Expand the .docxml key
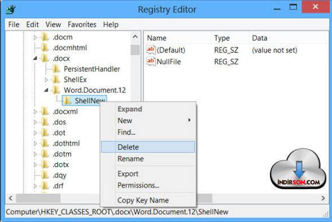Screen dimensions: 332x222 point(35,112)
